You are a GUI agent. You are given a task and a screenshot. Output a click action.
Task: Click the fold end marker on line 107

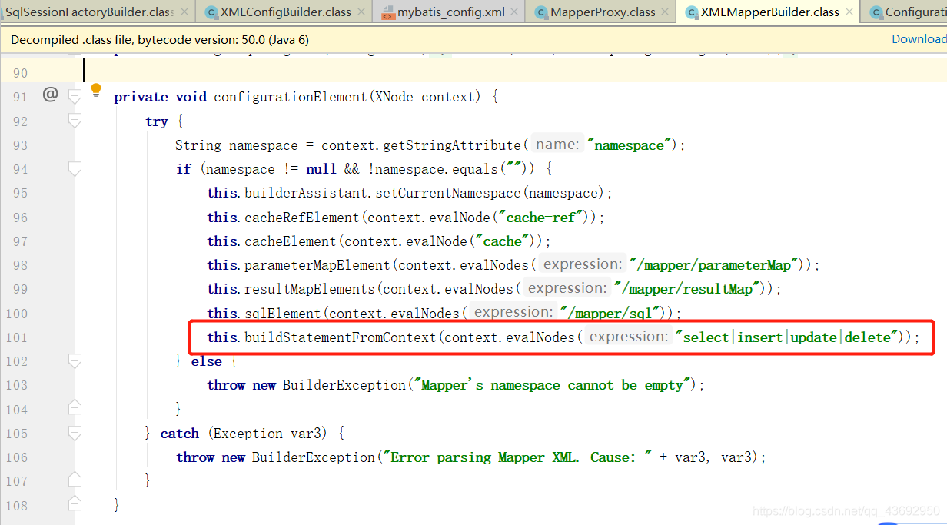tap(75, 479)
